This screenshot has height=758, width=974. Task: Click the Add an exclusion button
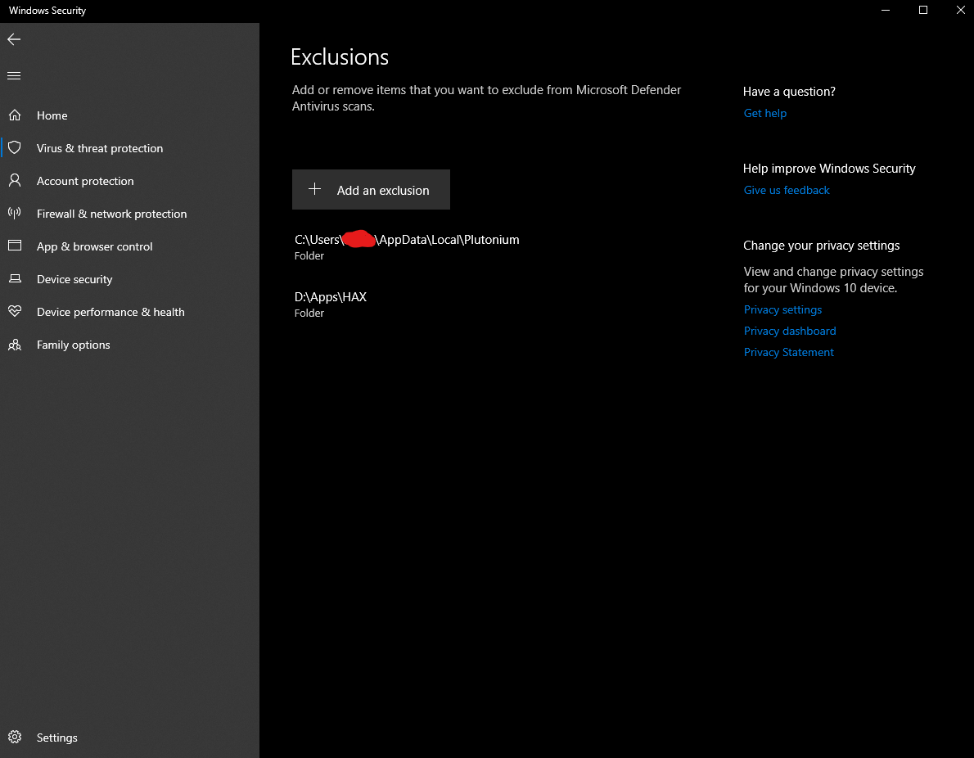tap(371, 190)
